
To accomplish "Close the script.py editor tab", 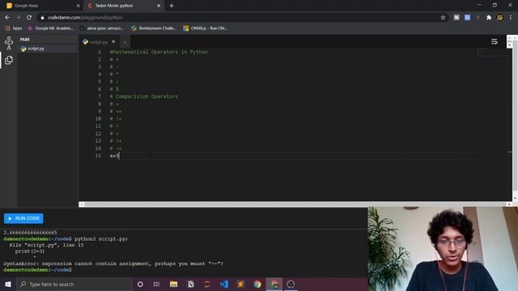I will [x=113, y=41].
